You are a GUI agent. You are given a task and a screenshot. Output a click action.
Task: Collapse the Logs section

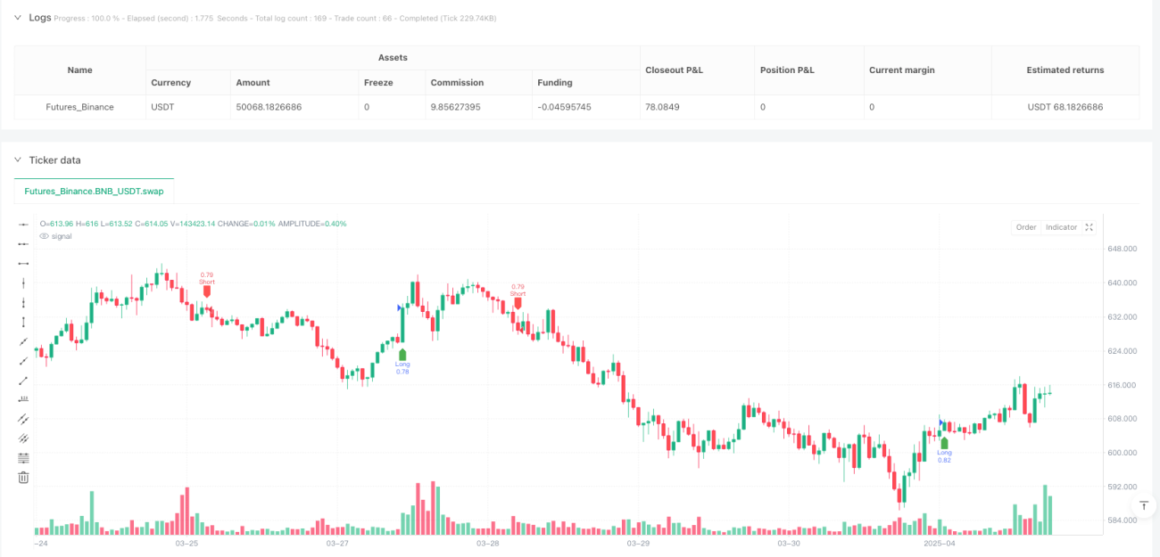click(19, 18)
